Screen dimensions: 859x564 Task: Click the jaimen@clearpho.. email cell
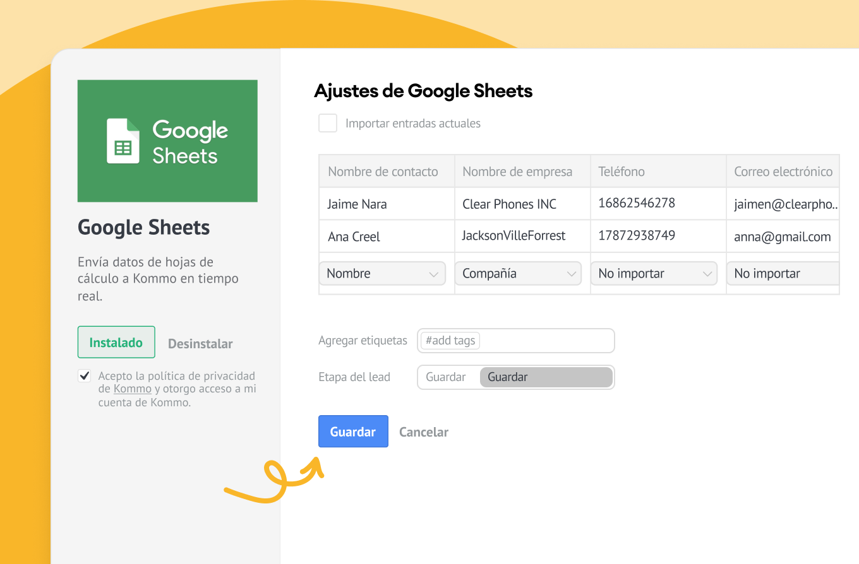tap(783, 204)
